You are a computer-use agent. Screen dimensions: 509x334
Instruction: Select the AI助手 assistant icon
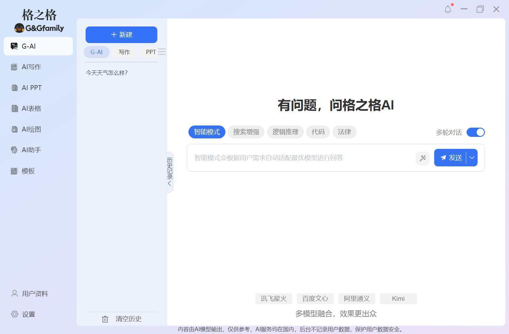pos(14,150)
